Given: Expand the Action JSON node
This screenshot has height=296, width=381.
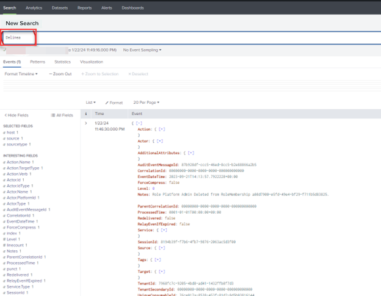Looking at the screenshot, I should point(162,129).
